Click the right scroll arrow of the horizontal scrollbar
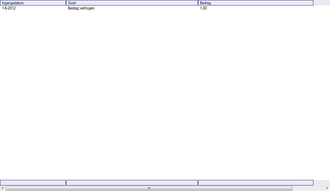This screenshot has width=330, height=191. pos(327,188)
